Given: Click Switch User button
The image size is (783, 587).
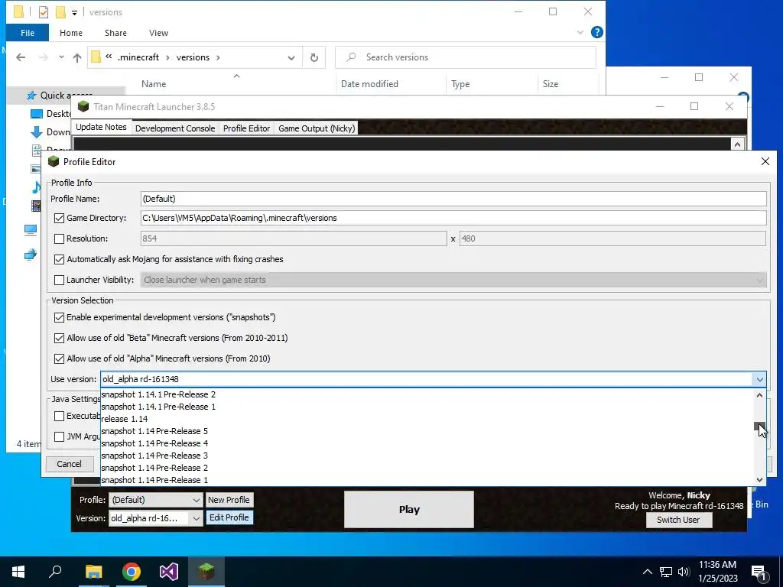Looking at the screenshot, I should [679, 520].
